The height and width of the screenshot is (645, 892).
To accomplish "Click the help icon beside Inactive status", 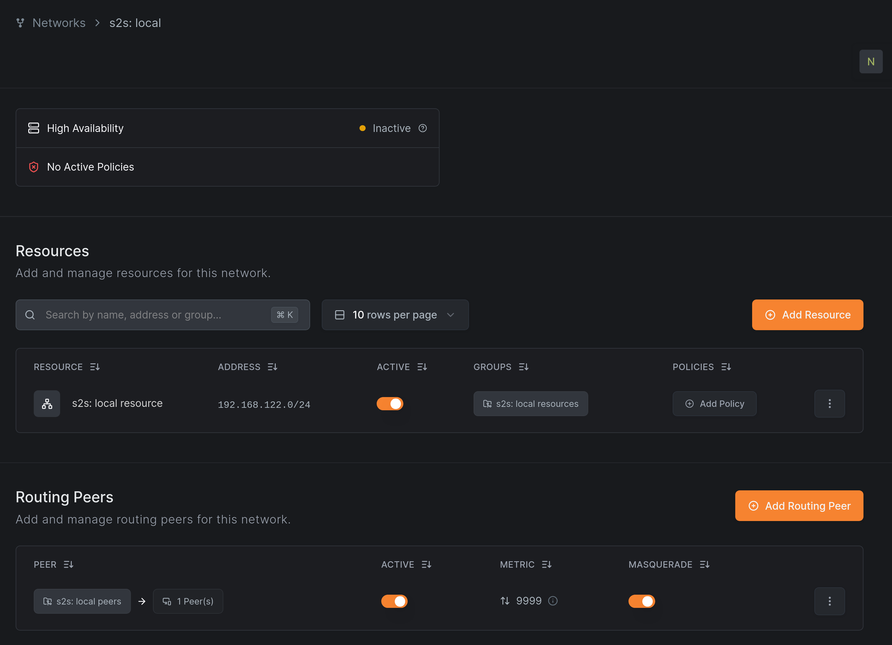I will (423, 128).
